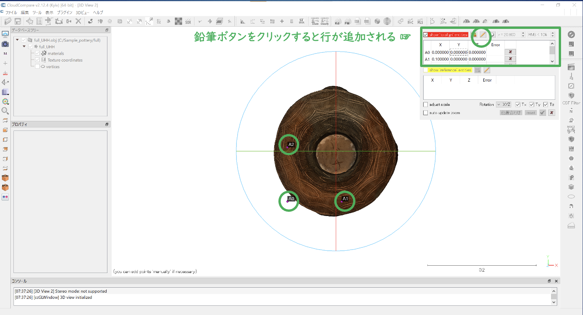
Task: Click the 位置合わせ align button
Action: click(x=511, y=113)
